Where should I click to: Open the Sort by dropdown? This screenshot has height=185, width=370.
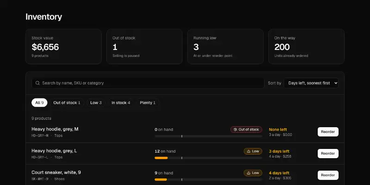pos(311,83)
